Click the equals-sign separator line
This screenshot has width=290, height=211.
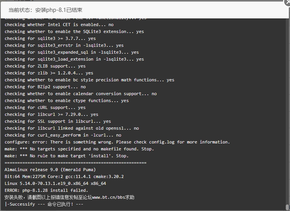pyautogui.click(x=75, y=163)
